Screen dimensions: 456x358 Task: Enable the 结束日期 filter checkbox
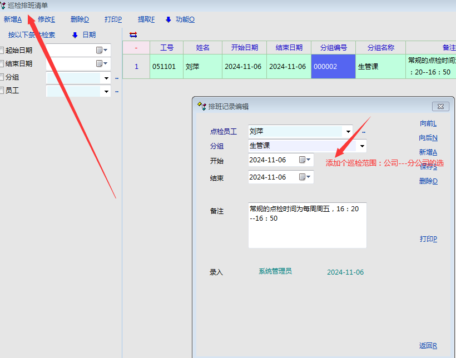(2, 64)
